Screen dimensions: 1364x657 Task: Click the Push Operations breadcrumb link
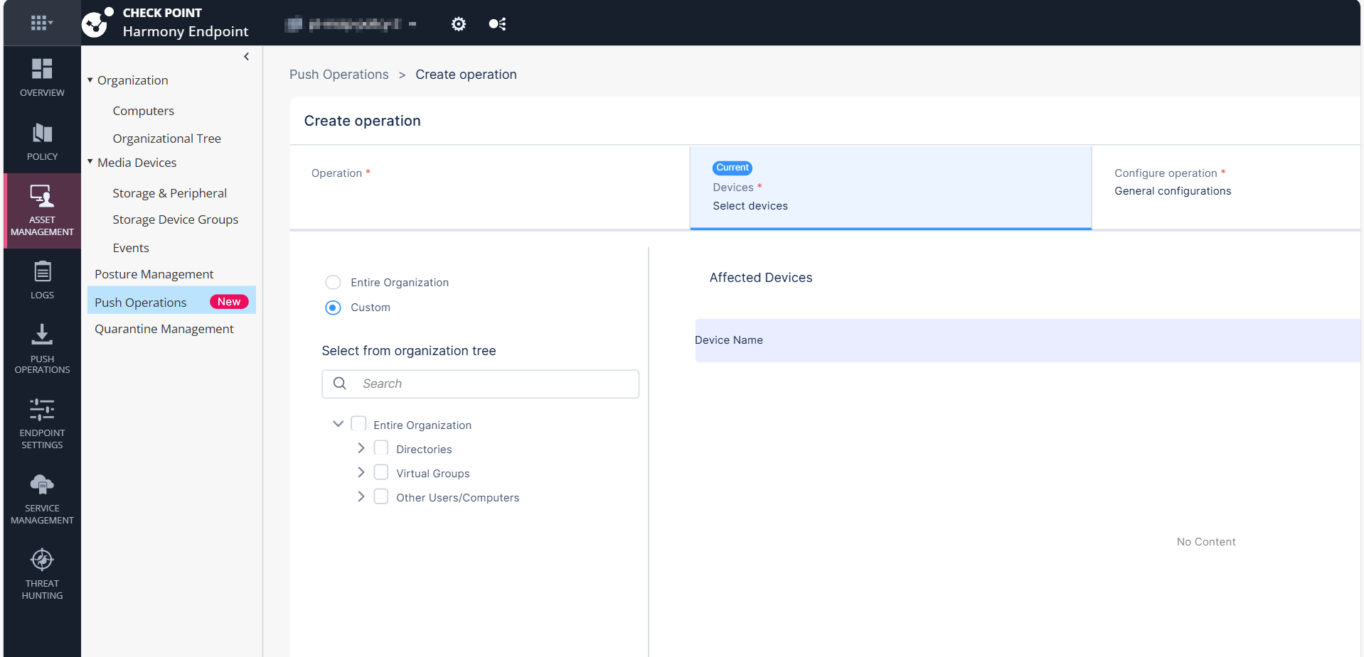(339, 75)
